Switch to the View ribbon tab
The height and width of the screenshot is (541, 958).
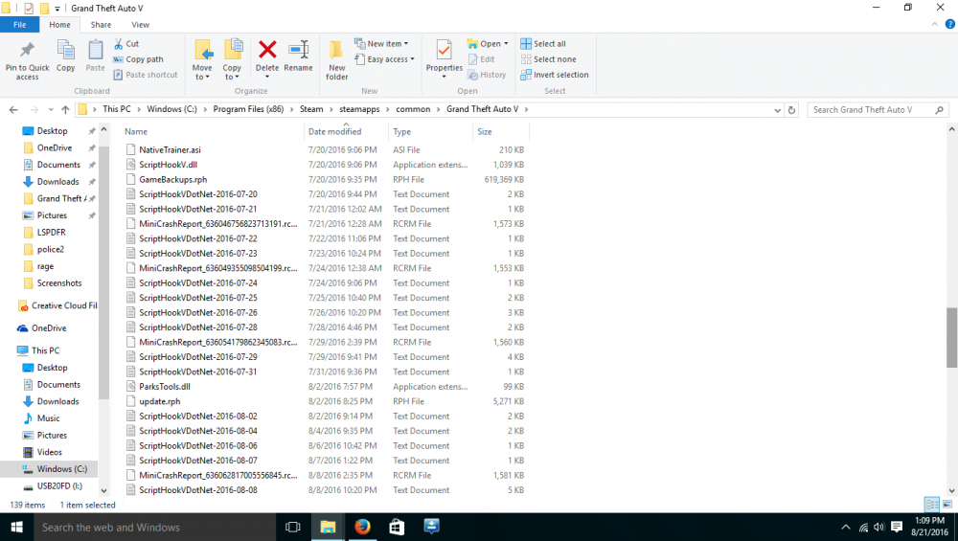(140, 25)
